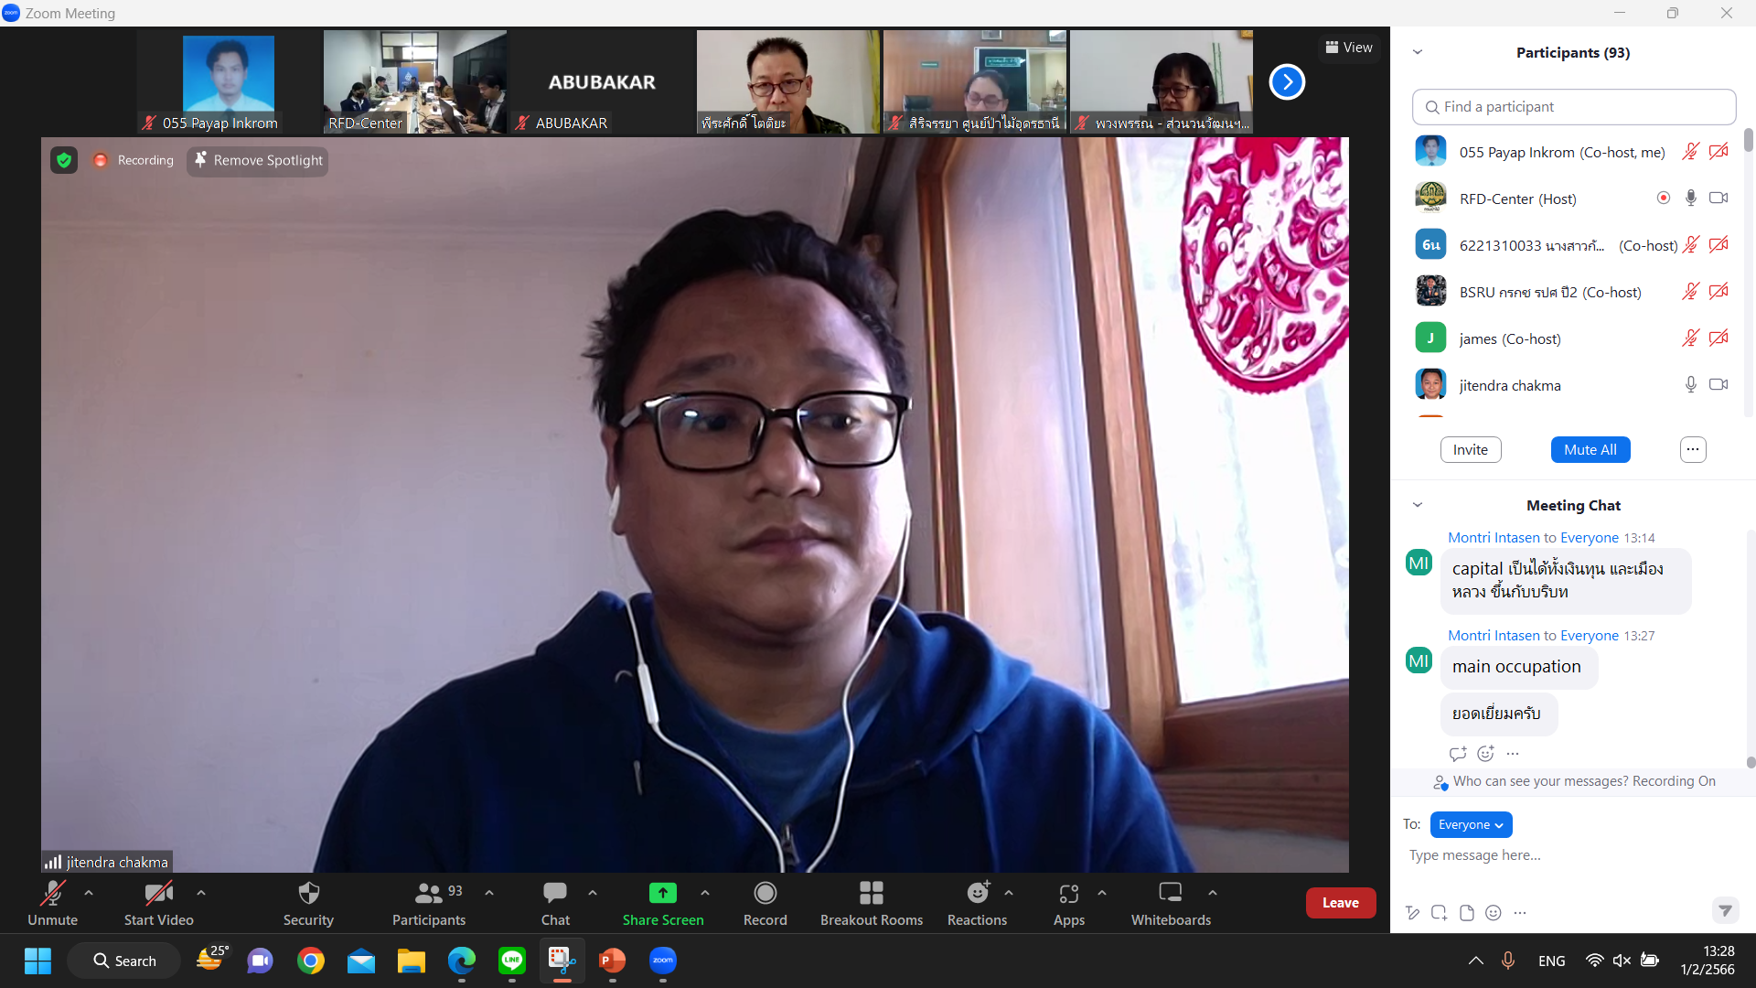Open the Security shield icon
The image size is (1756, 988).
pyautogui.click(x=308, y=893)
